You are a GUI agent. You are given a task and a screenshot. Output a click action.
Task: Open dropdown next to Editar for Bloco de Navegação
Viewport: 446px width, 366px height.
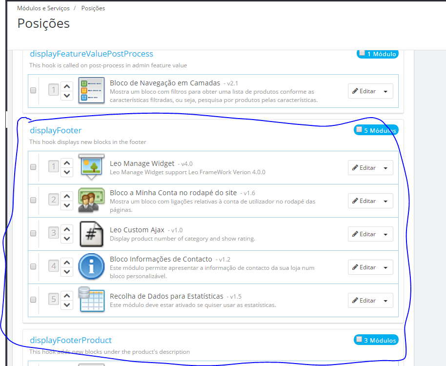(385, 91)
